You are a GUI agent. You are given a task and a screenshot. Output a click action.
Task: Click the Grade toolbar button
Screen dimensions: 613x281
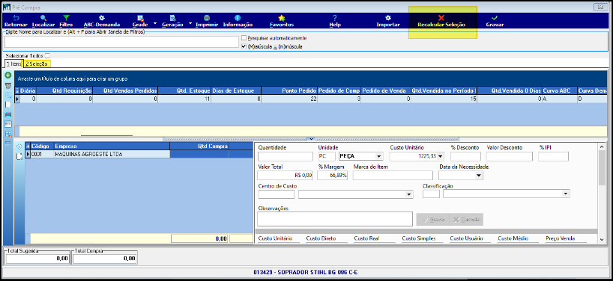[140, 21]
